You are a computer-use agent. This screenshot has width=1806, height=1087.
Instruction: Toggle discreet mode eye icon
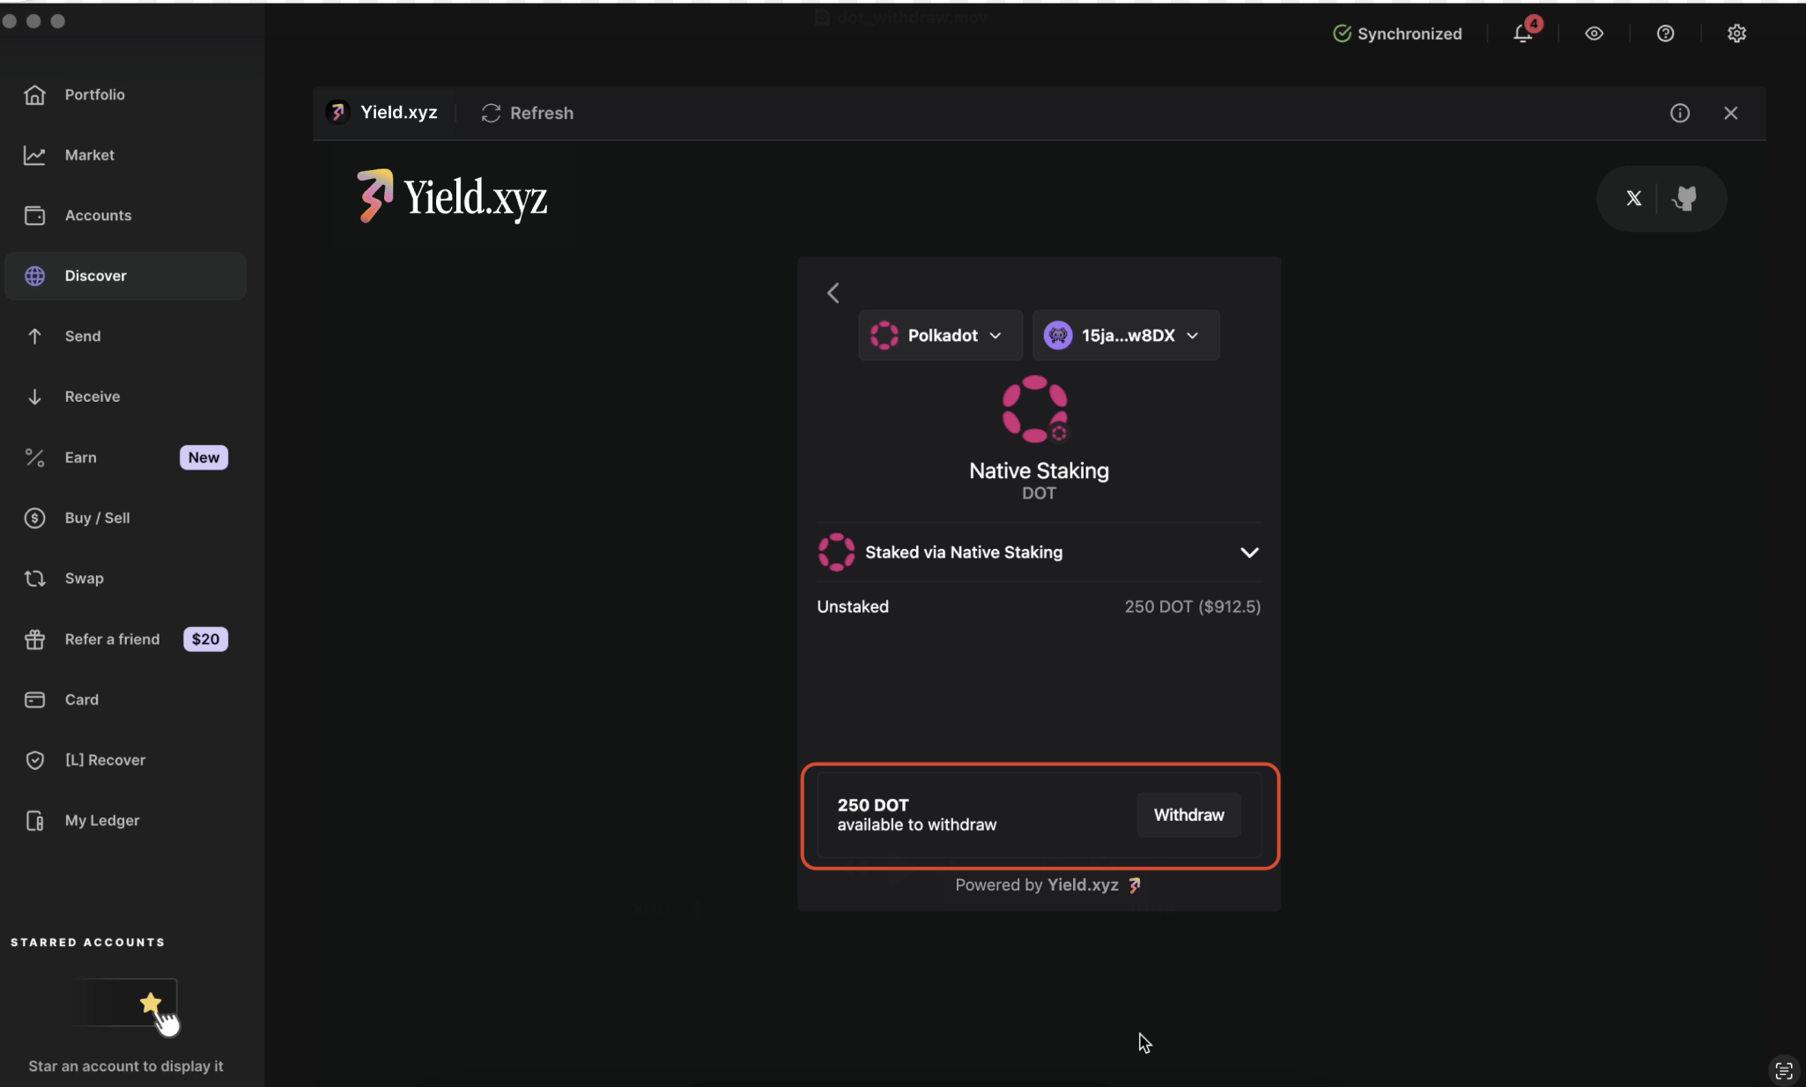[1594, 33]
